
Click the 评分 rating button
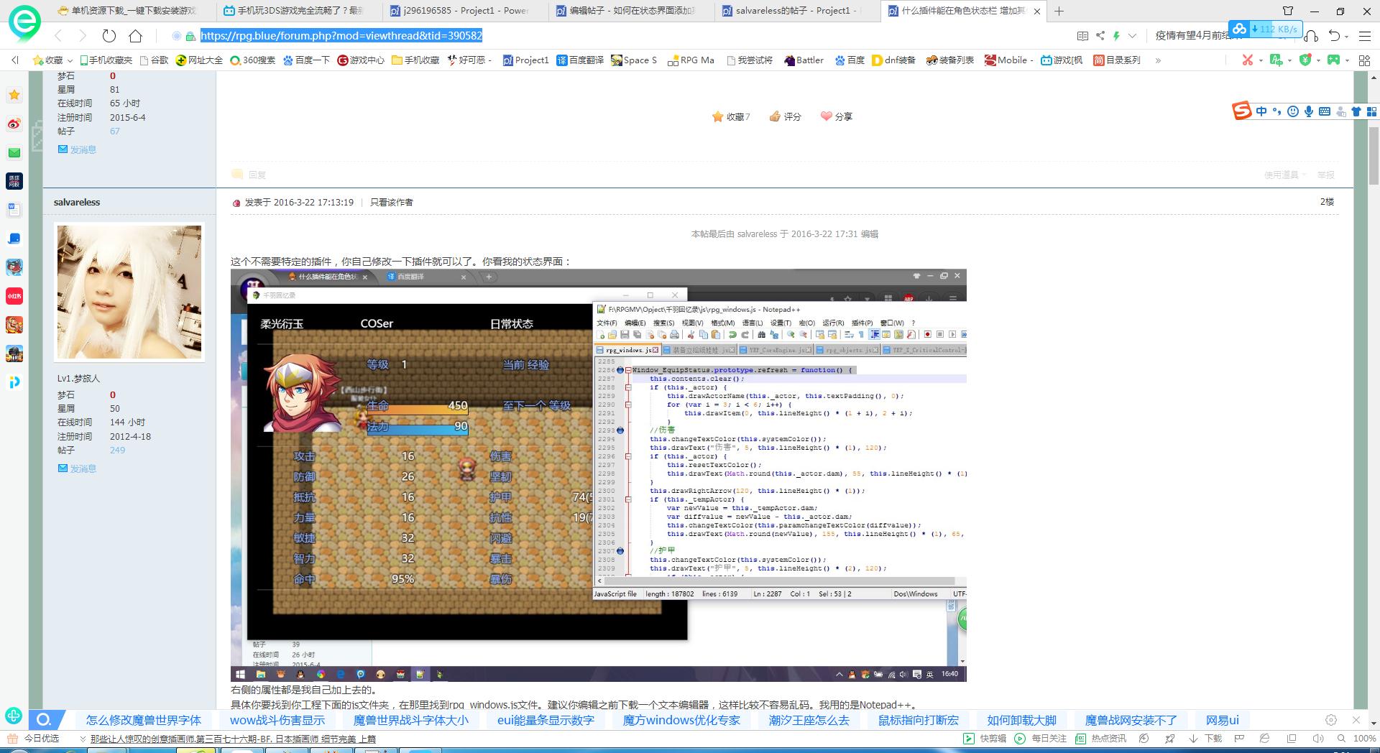coord(785,116)
